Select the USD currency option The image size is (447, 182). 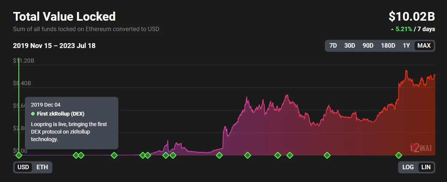[x=23, y=167]
